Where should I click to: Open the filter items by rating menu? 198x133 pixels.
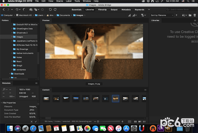(x=143, y=15)
